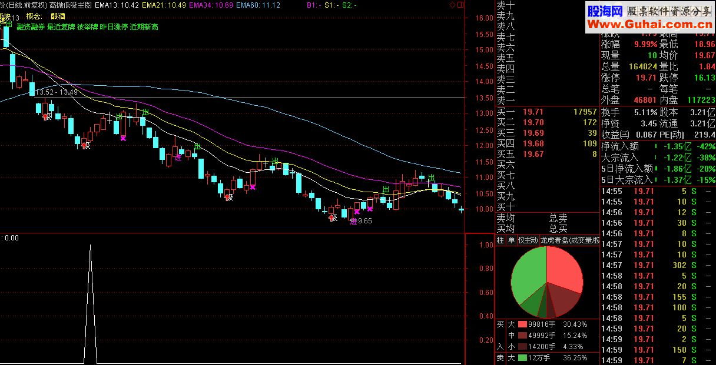716x365 pixels.
Task: Click the 进 marker beside 9.65
Action: [353, 221]
